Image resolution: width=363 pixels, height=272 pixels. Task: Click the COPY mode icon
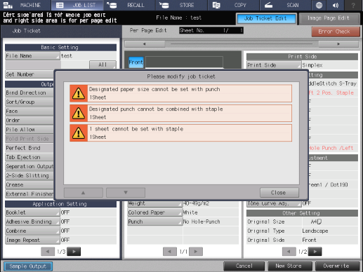click(x=216, y=5)
